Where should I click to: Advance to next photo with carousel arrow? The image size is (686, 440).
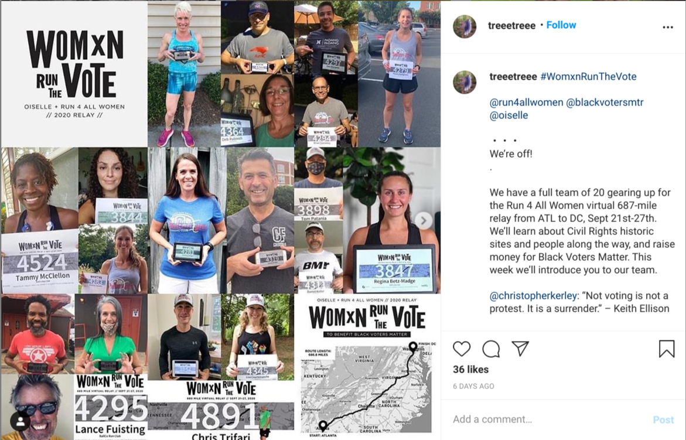[x=423, y=220]
